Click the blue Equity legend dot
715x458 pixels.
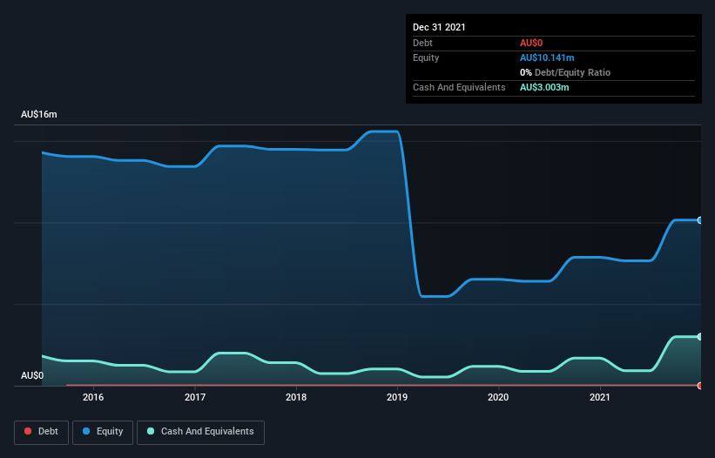pos(85,431)
